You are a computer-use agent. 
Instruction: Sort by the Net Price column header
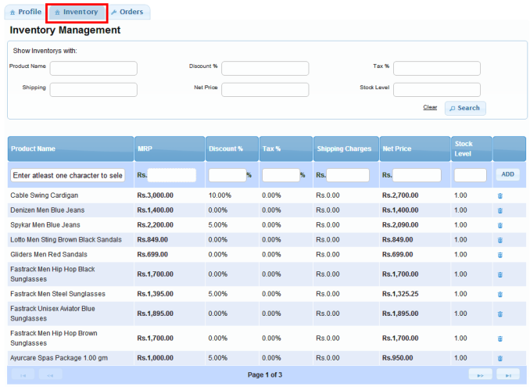coord(415,149)
